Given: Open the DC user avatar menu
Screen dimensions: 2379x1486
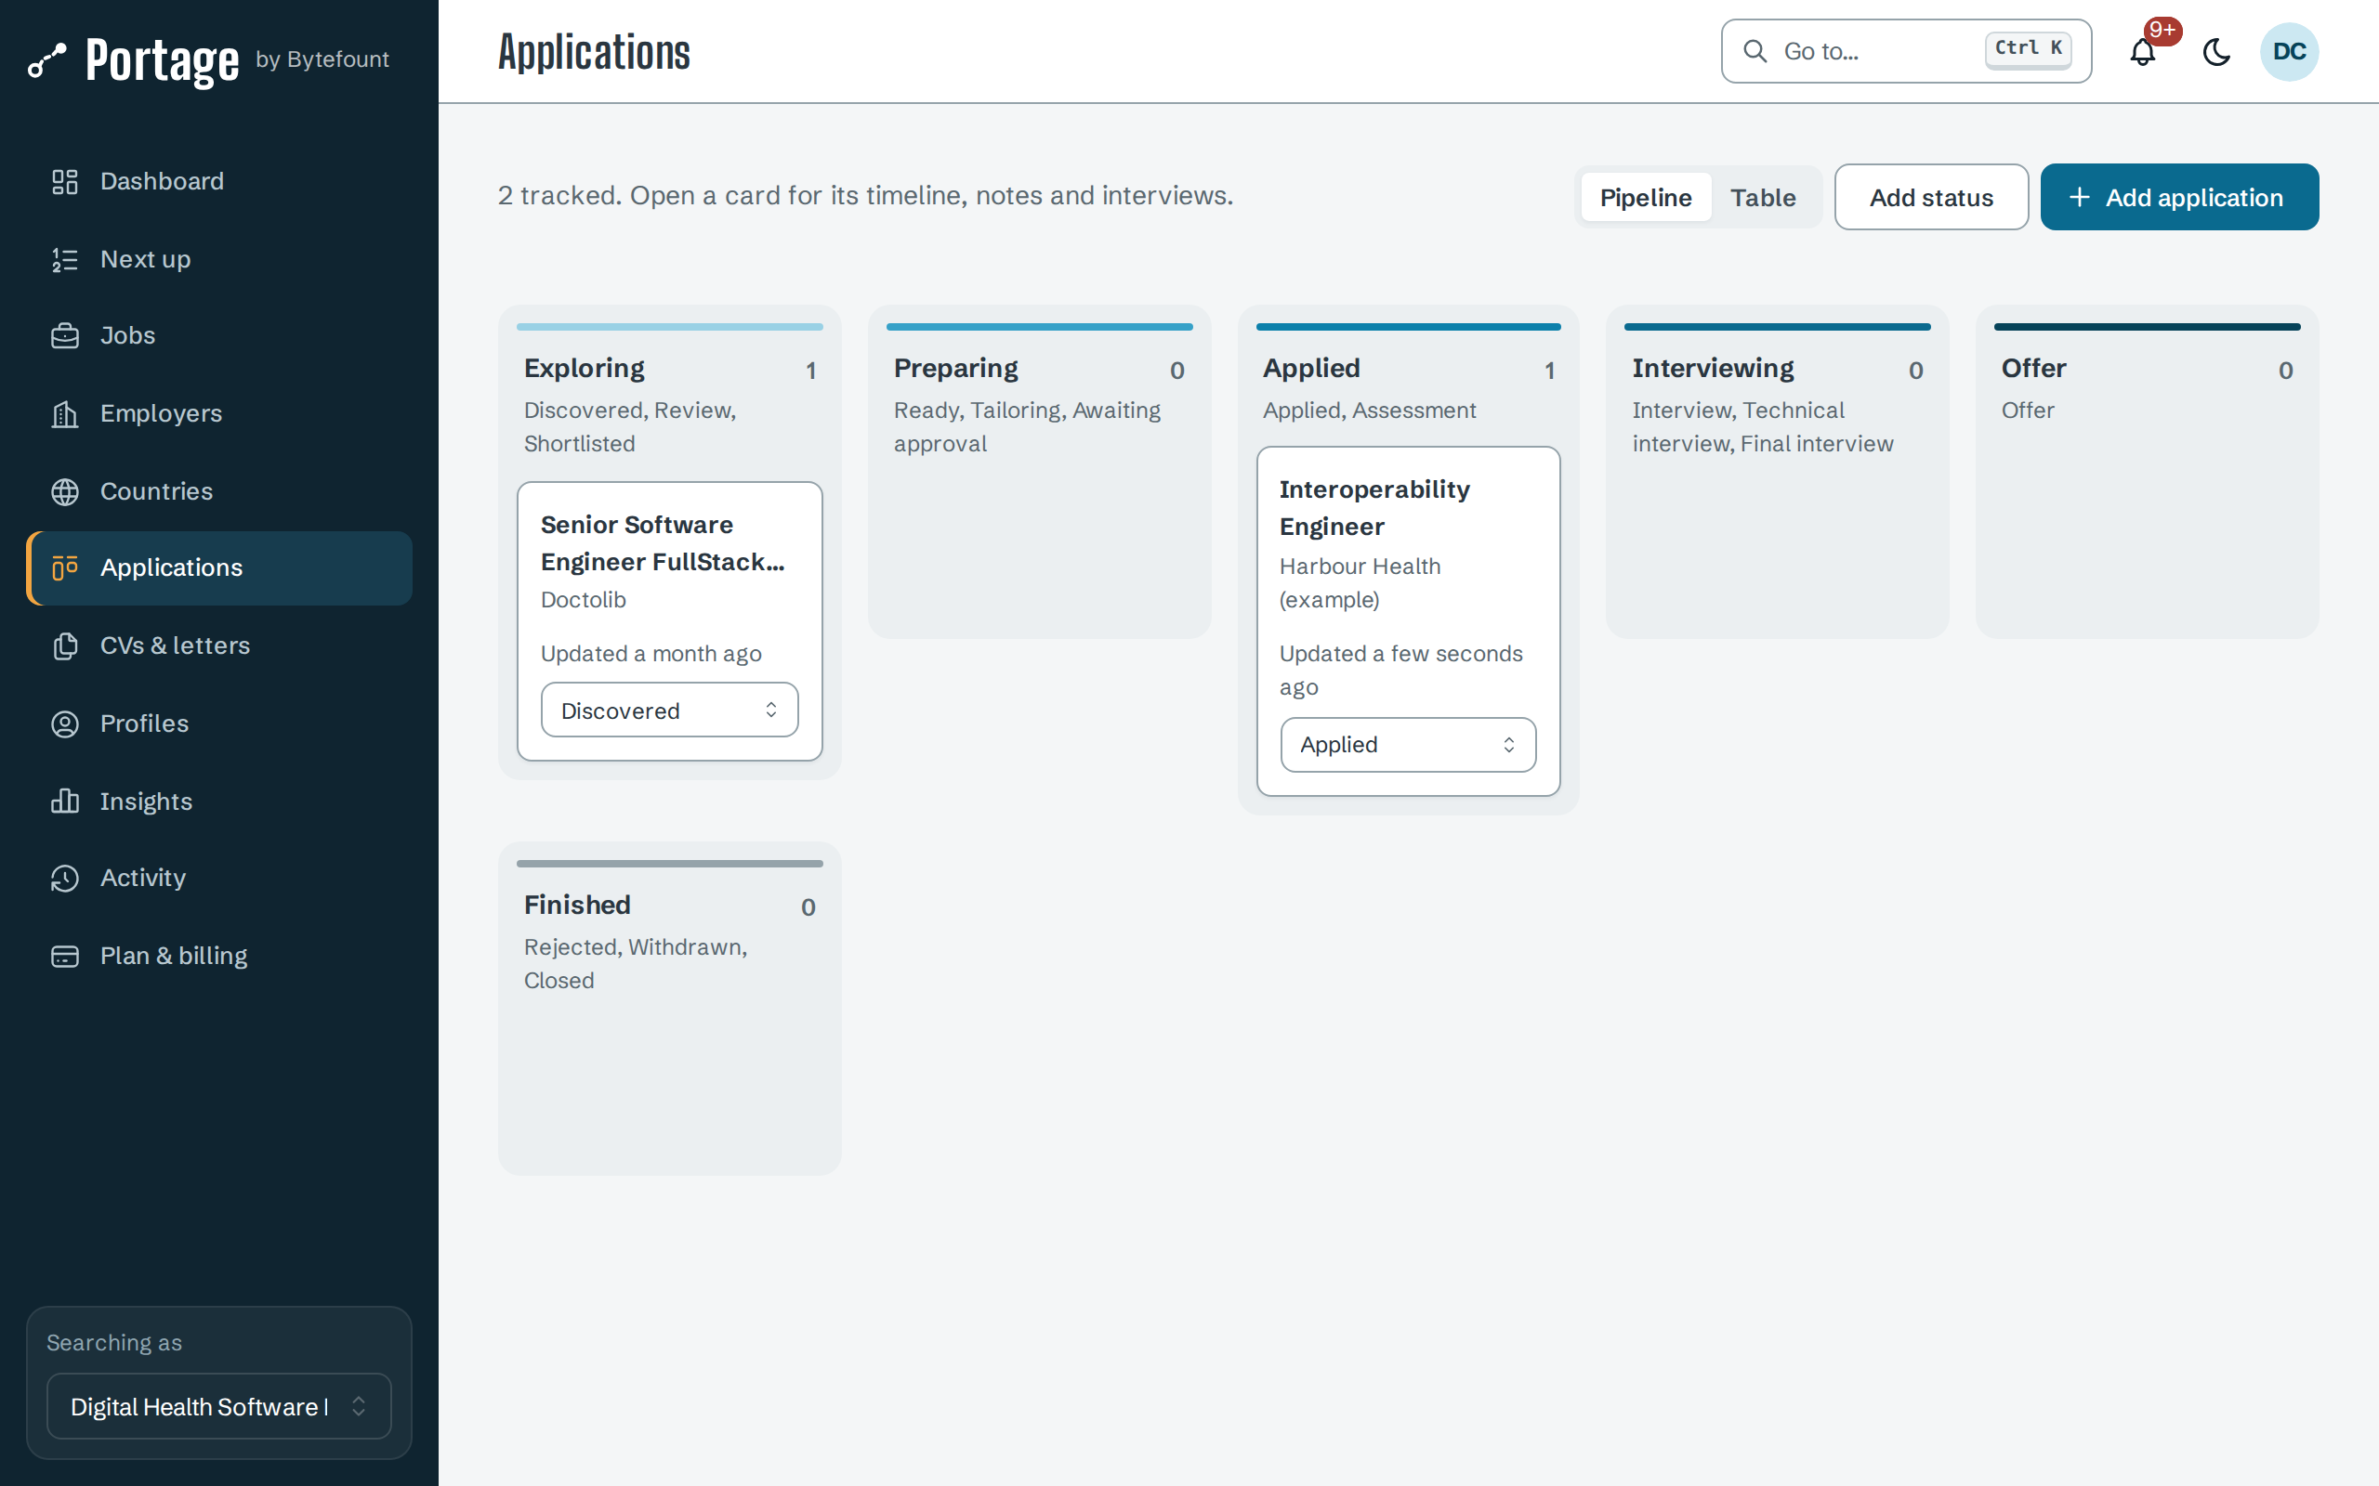Looking at the screenshot, I should click(2289, 51).
